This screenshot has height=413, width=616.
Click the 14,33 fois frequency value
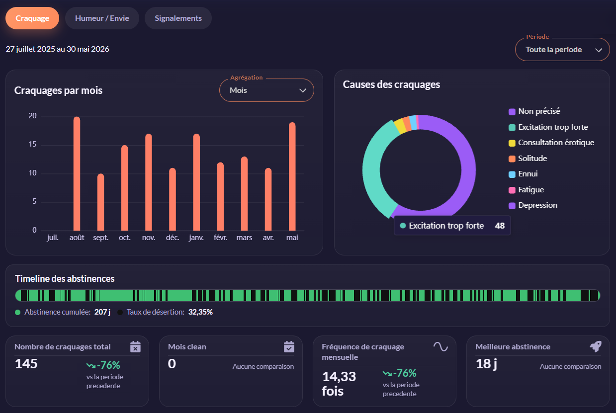[340, 384]
